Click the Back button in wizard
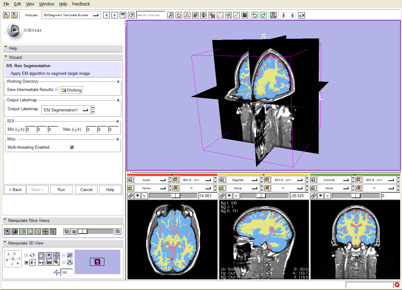This screenshot has height=290, width=402. click(x=15, y=190)
